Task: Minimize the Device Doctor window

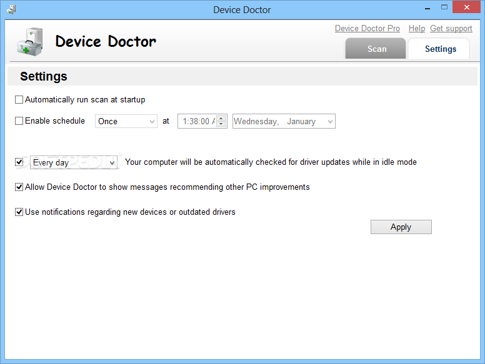Action: pyautogui.click(x=427, y=8)
